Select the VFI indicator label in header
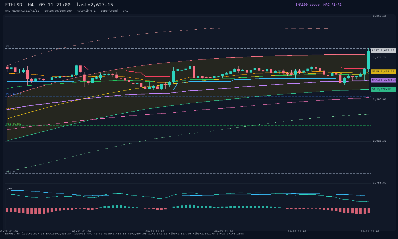The height and width of the screenshot is (239, 398). point(125,11)
